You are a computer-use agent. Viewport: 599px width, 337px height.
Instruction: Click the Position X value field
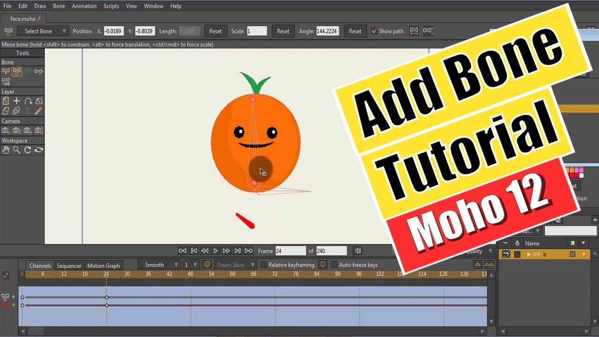point(113,31)
